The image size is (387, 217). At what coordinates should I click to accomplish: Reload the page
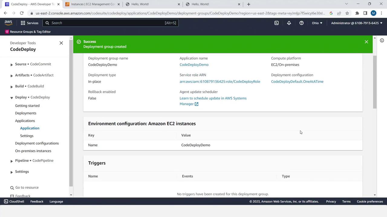coord(22,13)
